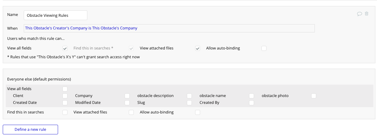The width and height of the screenshot is (377, 136).
Task: Check the obstacle photo checkbox
Action: pos(314,96)
